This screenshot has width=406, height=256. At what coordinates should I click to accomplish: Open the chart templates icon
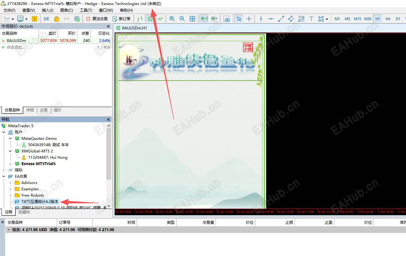(20, 19)
